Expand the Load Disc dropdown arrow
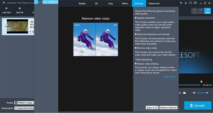The image size is (213, 113). pos(12,12)
